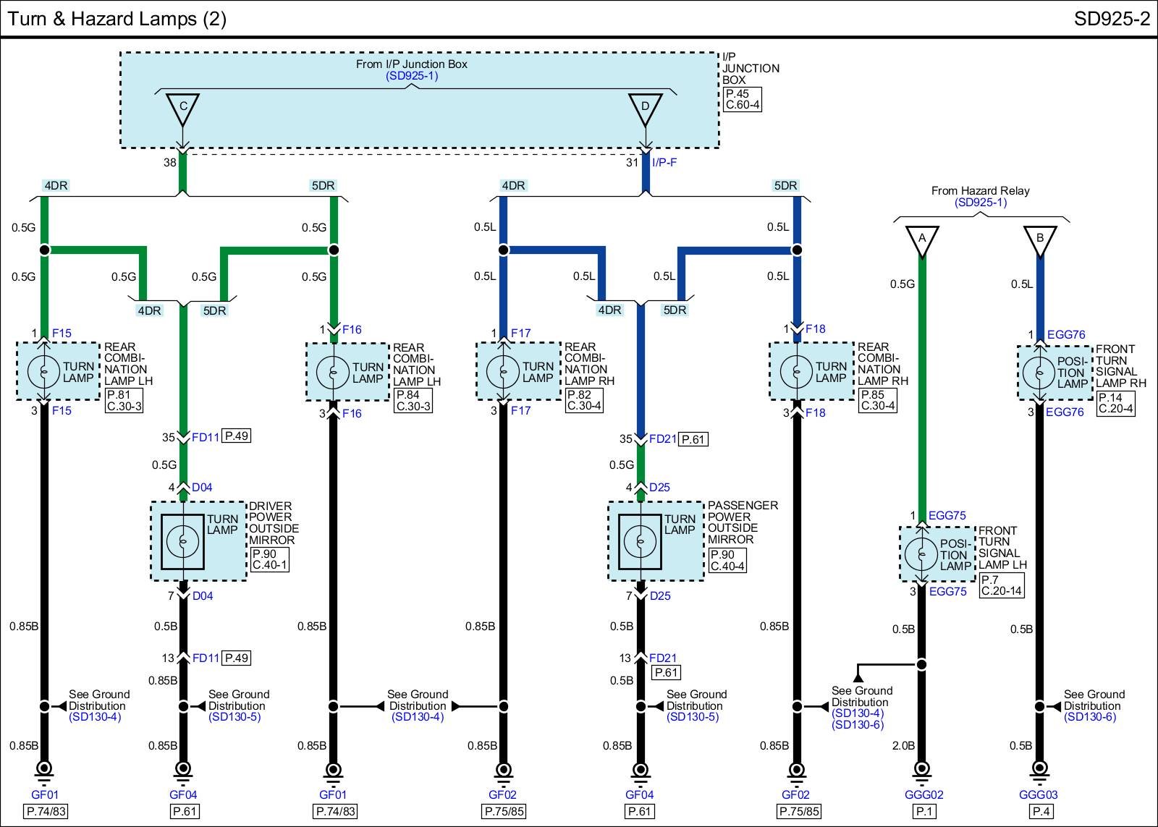Screen dimensions: 1158x827
Task: Click the EGG75 connector label at pin 1
Action: [947, 516]
